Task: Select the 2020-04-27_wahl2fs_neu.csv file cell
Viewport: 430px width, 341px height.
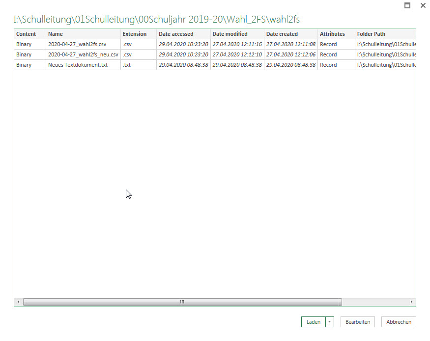Action: (x=83, y=54)
